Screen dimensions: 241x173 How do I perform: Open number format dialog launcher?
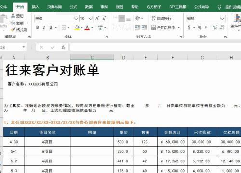(225, 37)
